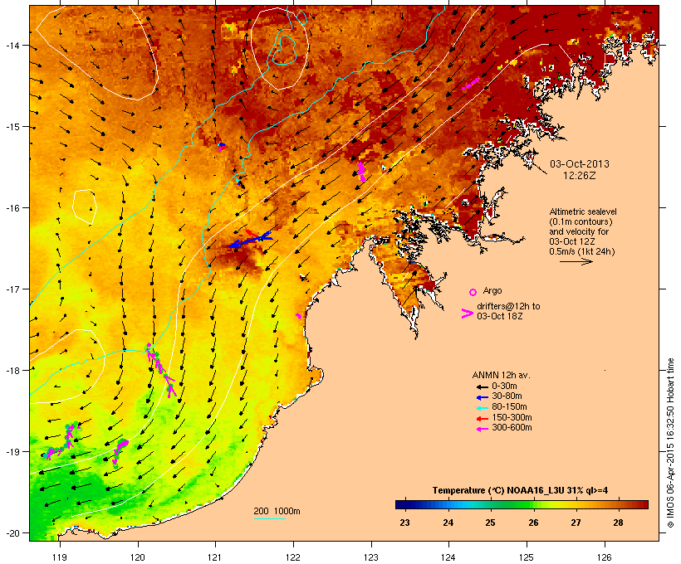Click the 27 color bar value

click(x=576, y=523)
